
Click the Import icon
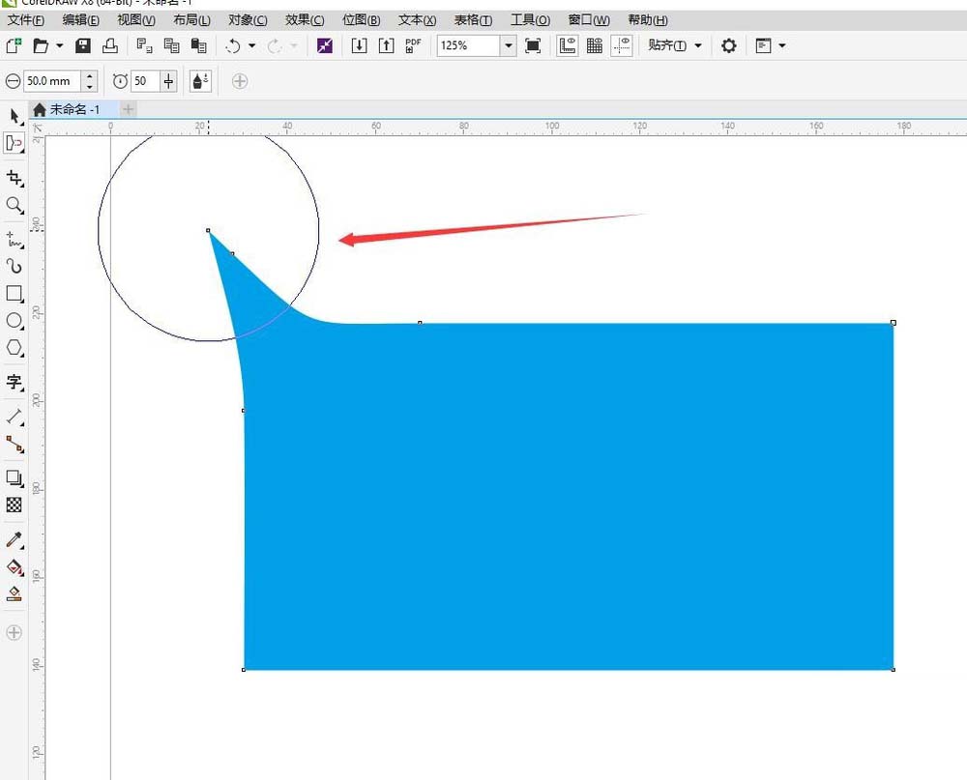coord(359,45)
